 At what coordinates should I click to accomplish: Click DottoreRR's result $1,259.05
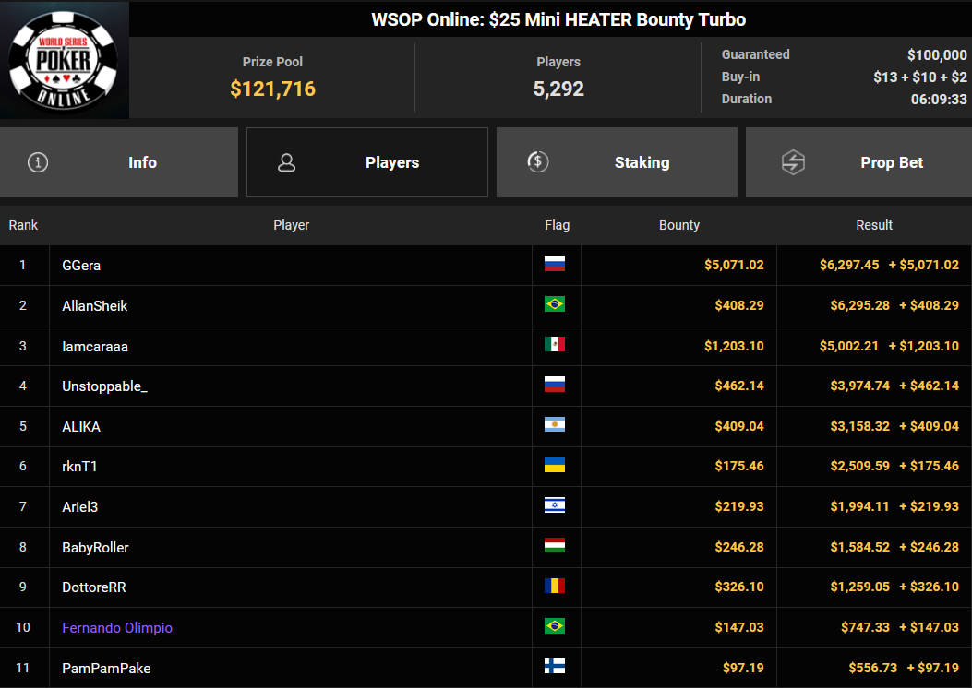pyautogui.click(x=859, y=587)
